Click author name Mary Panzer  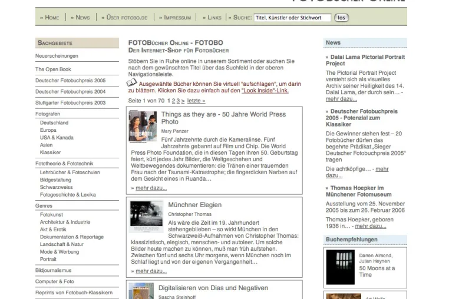pos(174,131)
